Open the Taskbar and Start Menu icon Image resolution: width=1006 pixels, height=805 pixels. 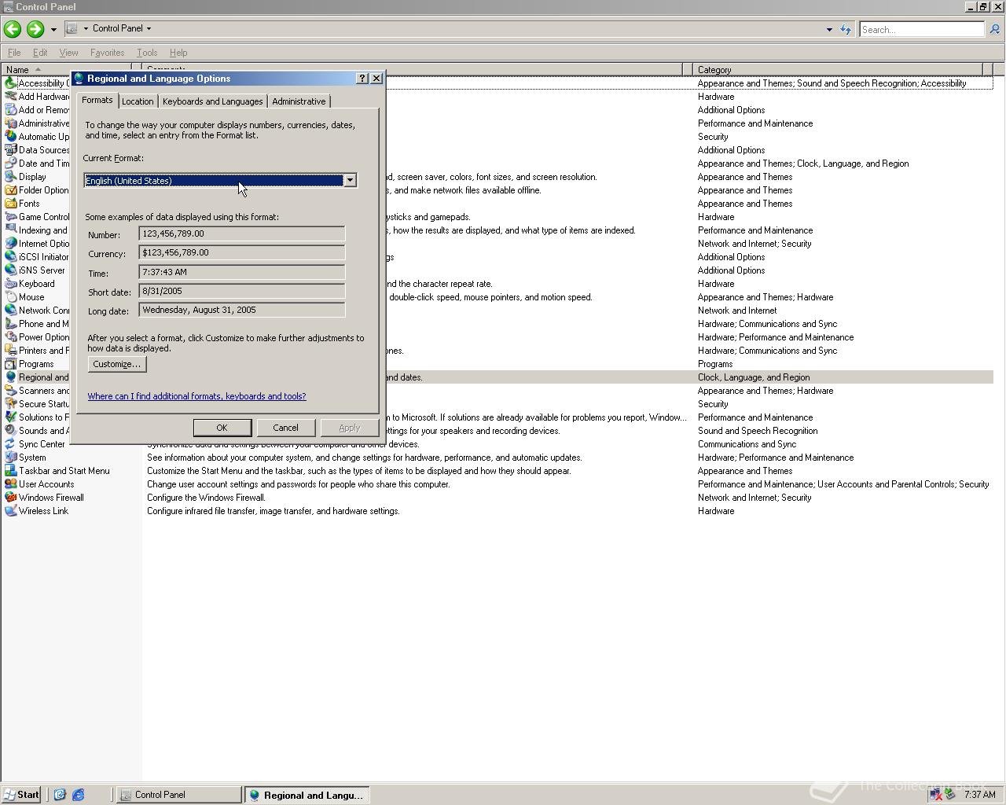[11, 471]
